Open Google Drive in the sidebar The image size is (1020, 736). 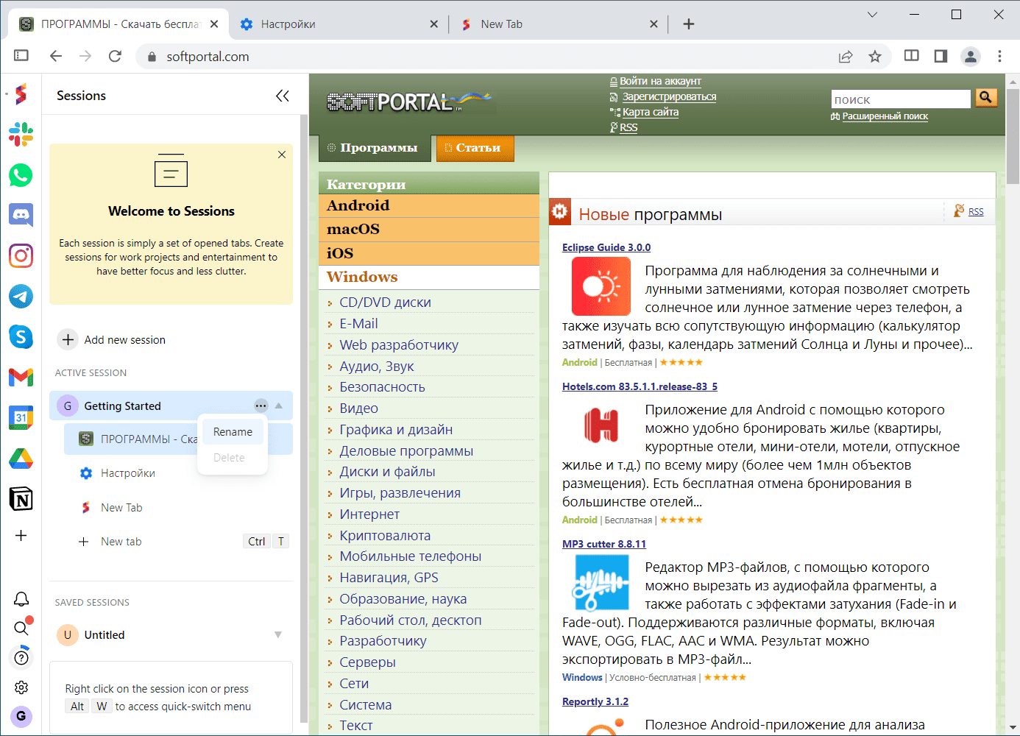(21, 459)
